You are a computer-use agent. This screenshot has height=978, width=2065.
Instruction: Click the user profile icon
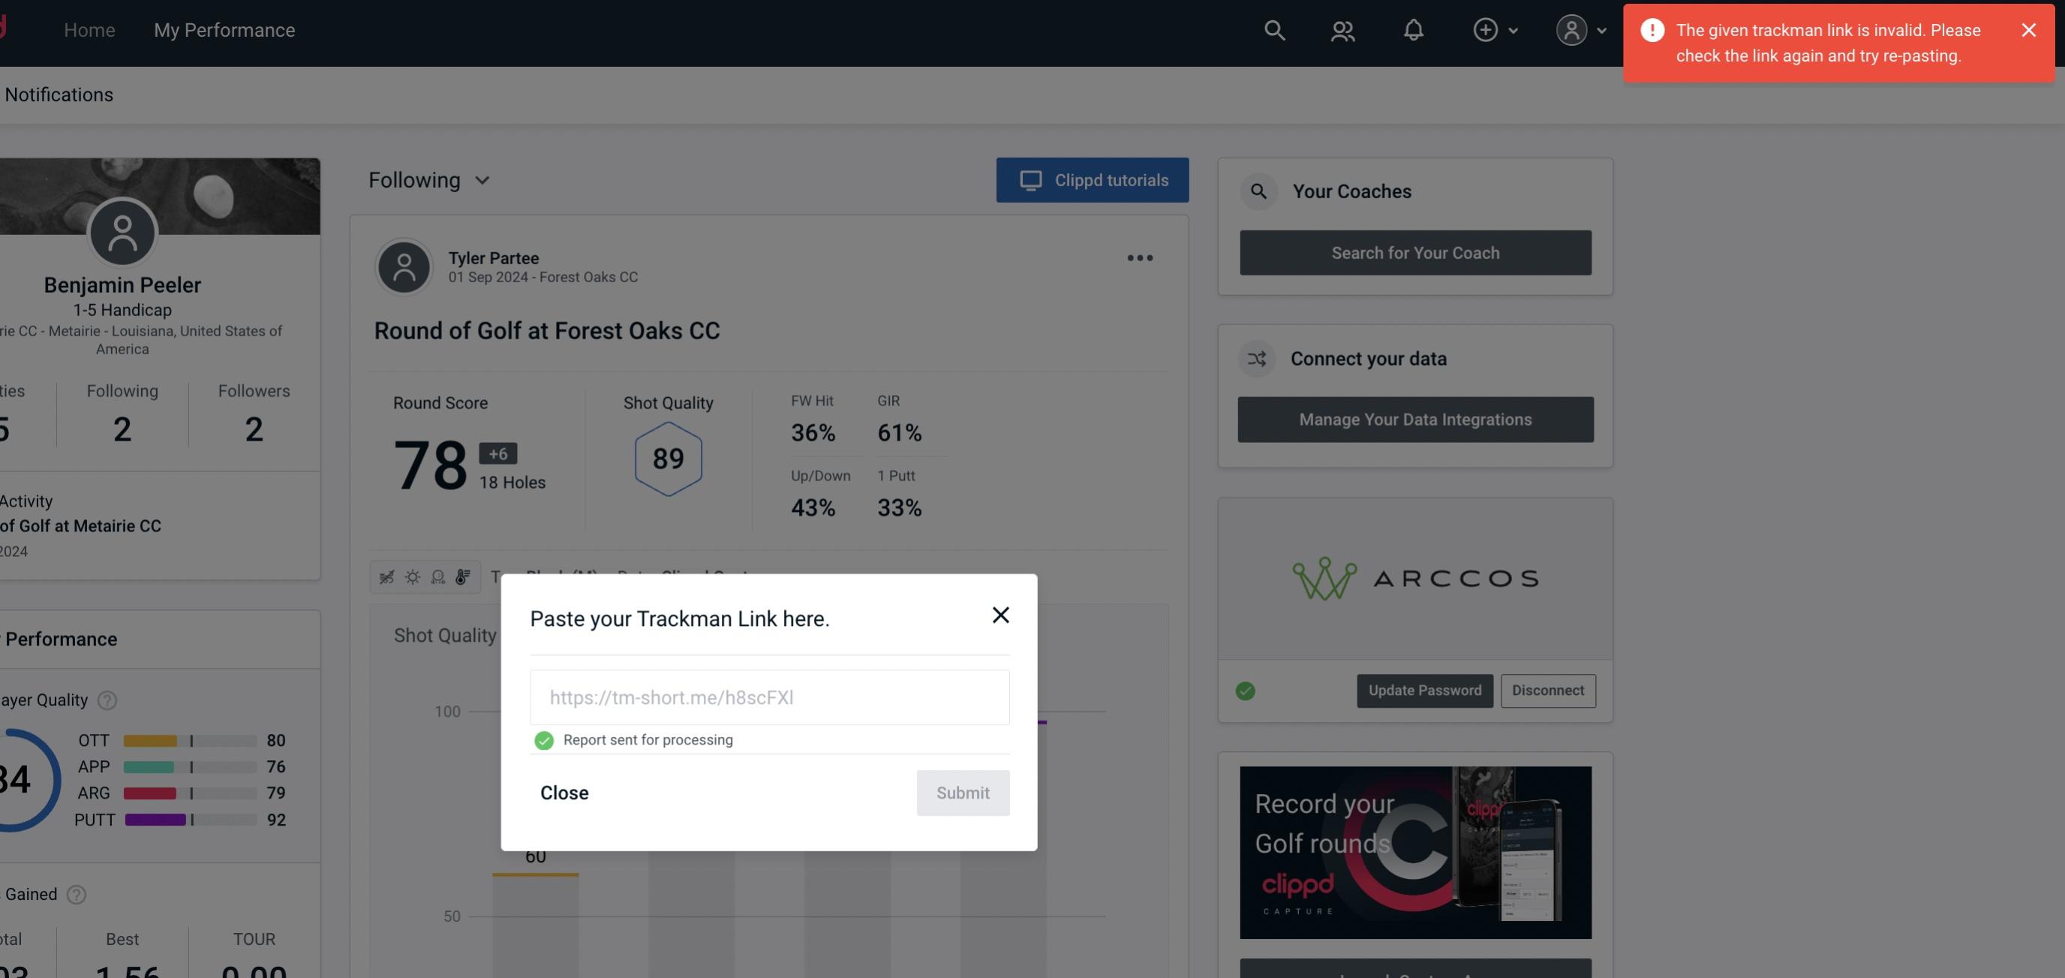click(x=1571, y=29)
